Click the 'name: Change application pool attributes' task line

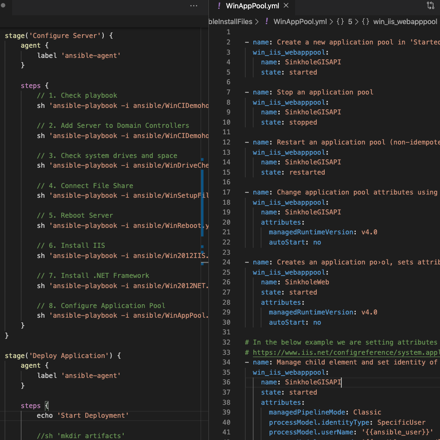[342, 192]
